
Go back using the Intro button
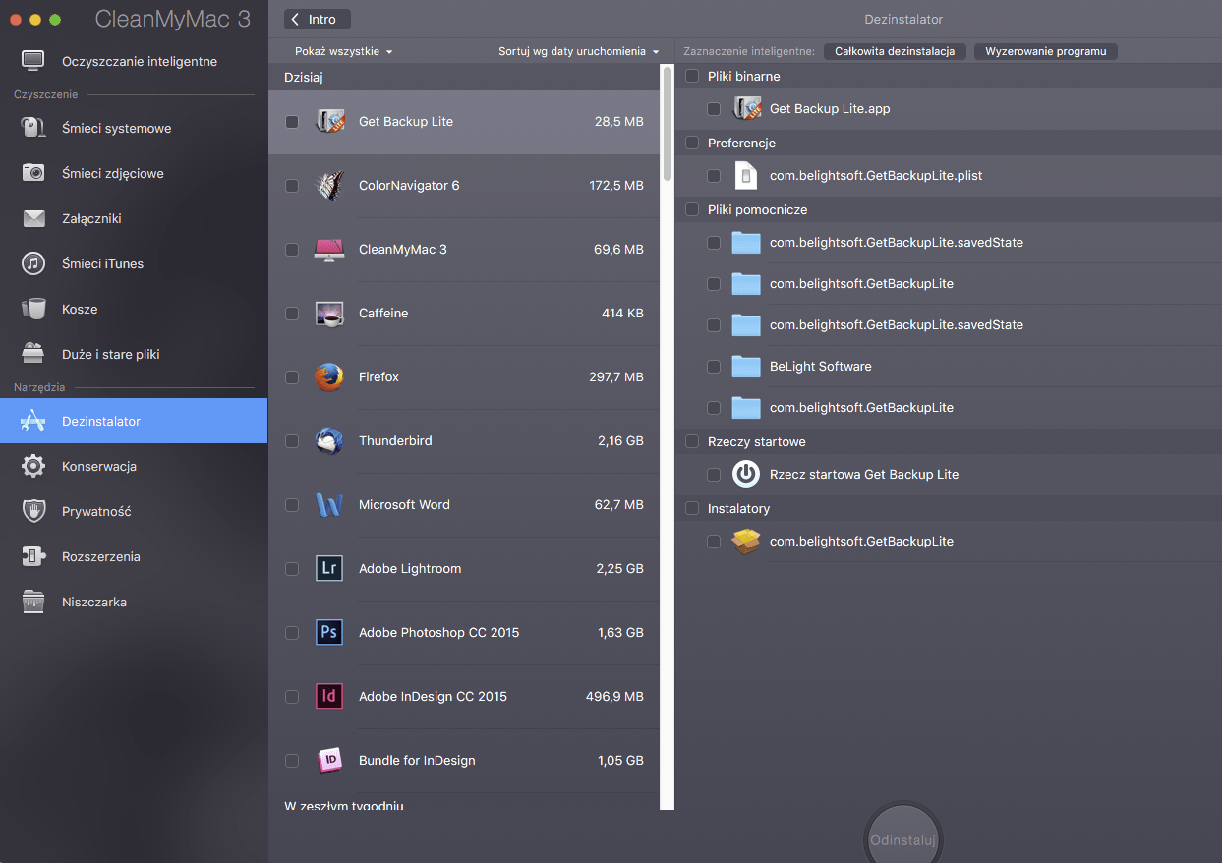(x=316, y=19)
